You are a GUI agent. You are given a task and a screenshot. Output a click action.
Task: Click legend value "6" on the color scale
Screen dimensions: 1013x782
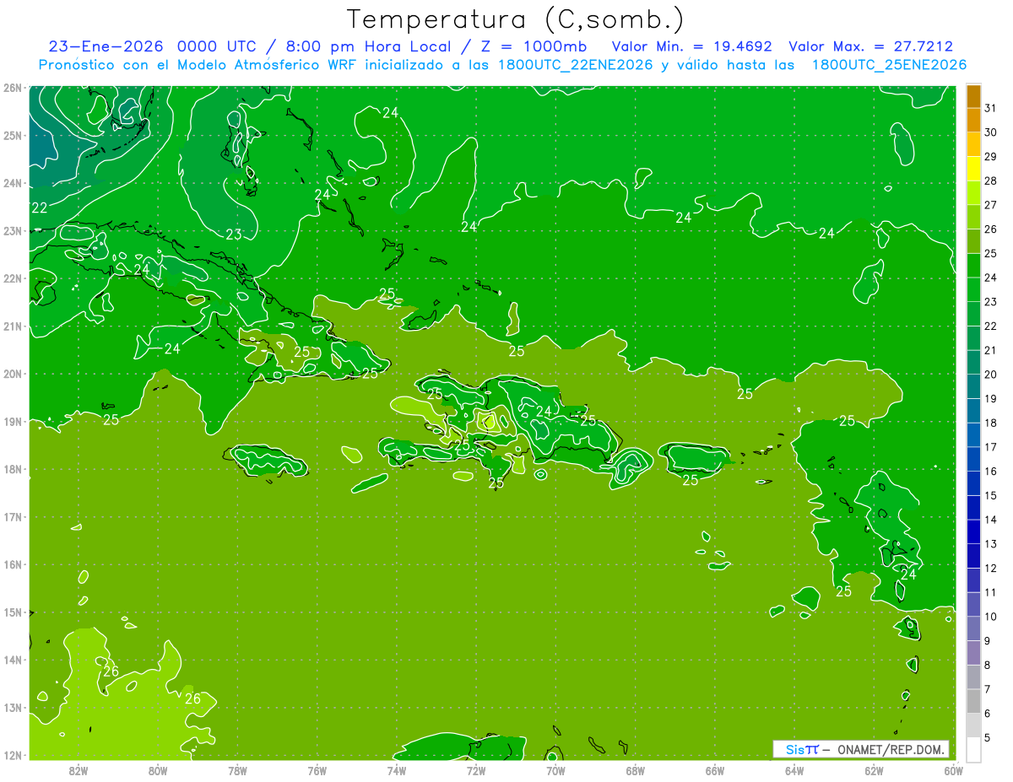(988, 713)
